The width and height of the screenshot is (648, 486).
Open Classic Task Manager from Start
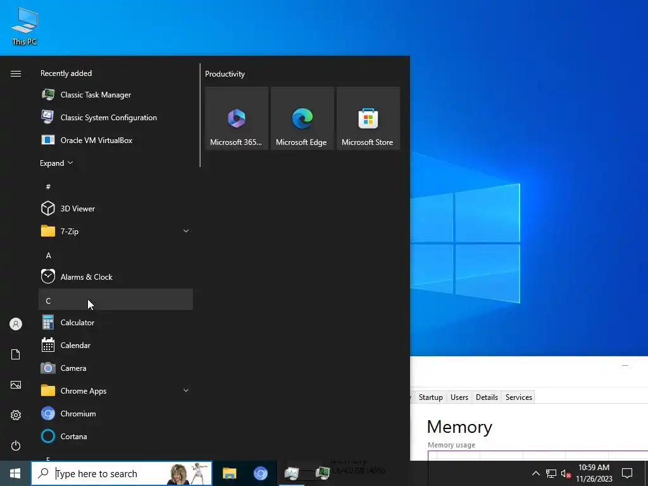coord(116,95)
